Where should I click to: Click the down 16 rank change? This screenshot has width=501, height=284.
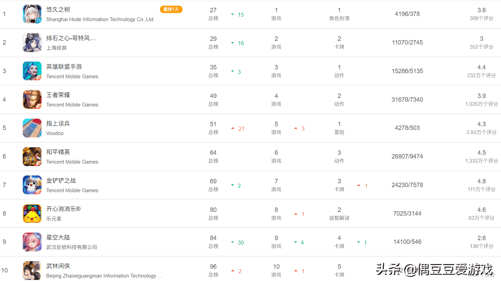pos(237,43)
